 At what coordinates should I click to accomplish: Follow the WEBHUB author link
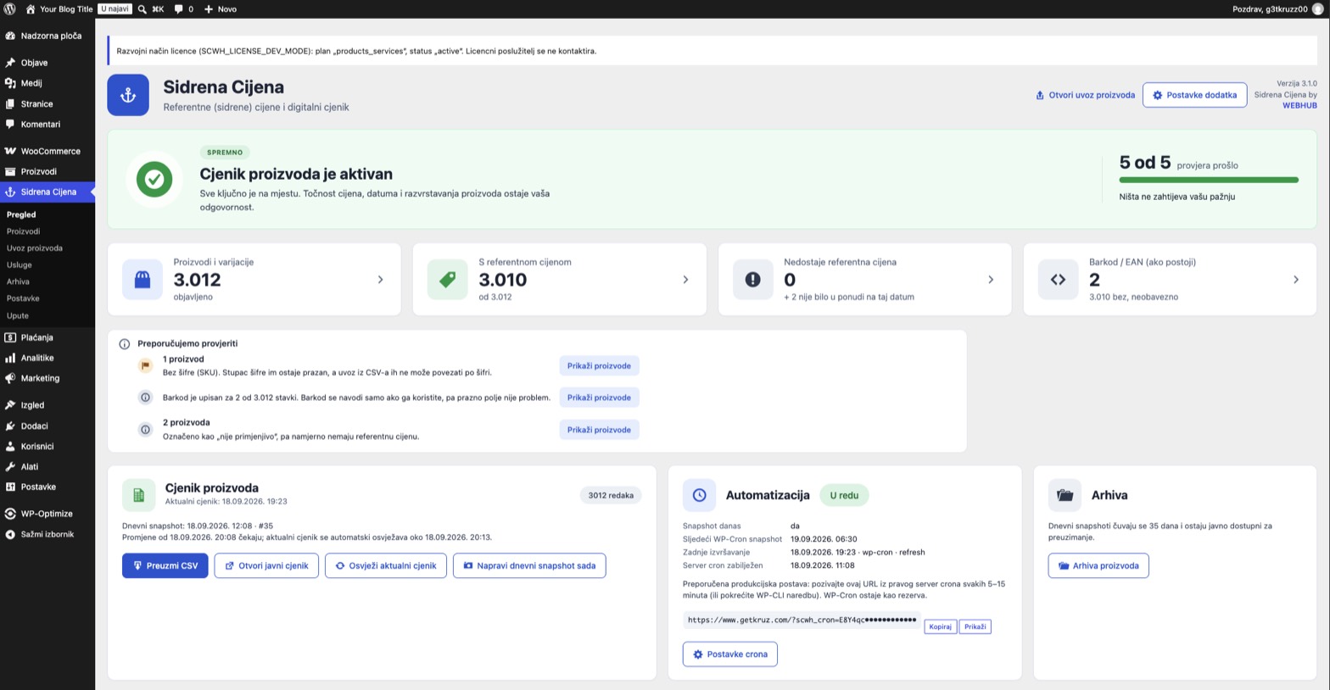coord(1299,105)
